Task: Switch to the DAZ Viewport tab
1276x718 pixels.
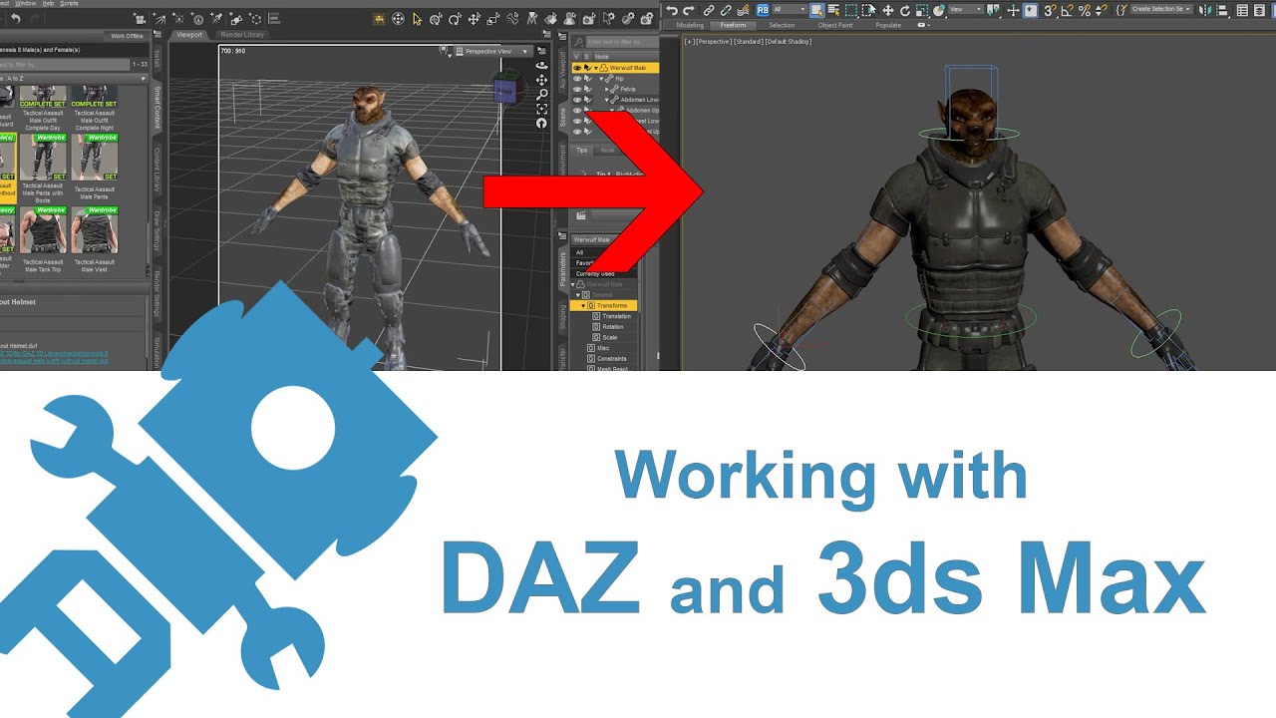Action: click(189, 35)
